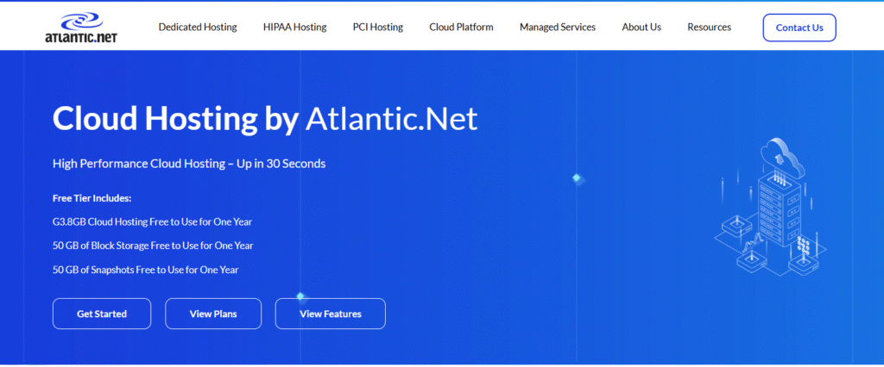The width and height of the screenshot is (884, 367).
Task: Go to the About Us page
Action: tap(641, 28)
